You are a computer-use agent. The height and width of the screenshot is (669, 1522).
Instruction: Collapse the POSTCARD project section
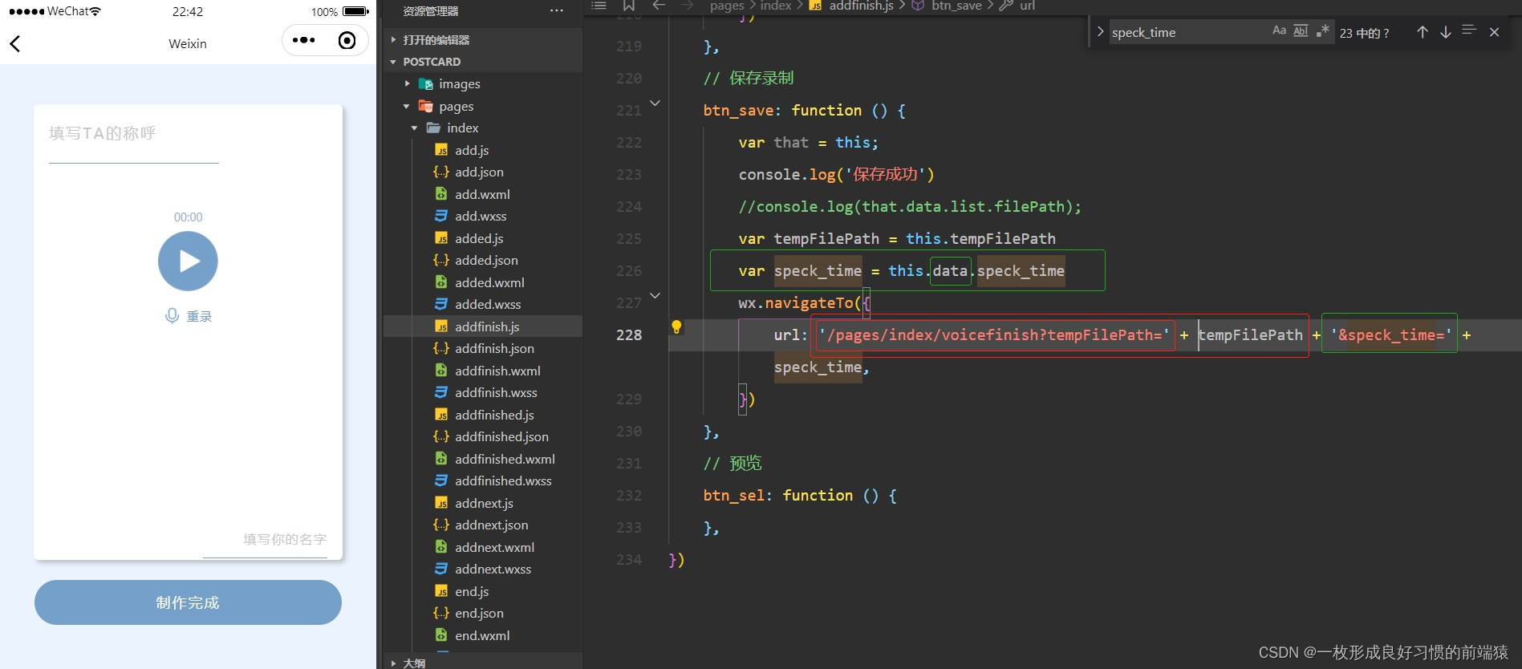point(483,62)
